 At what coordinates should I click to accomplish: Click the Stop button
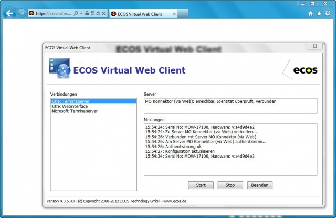point(230,185)
